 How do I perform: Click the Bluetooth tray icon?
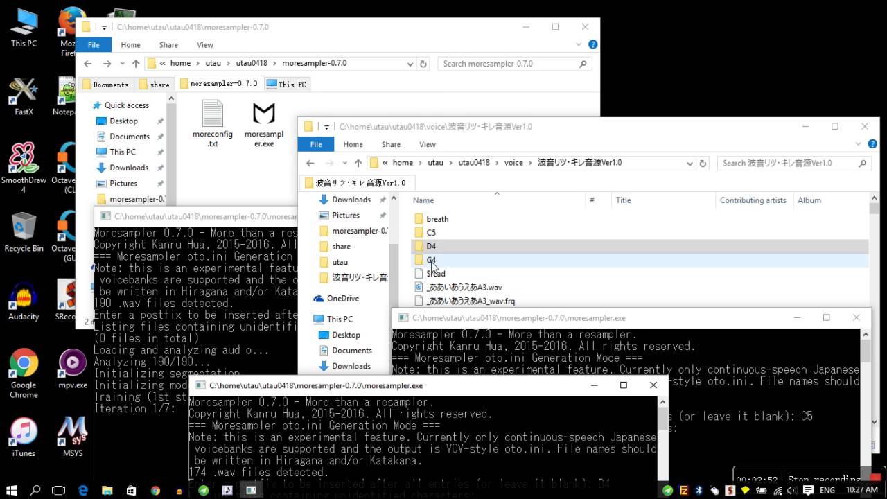point(699,490)
